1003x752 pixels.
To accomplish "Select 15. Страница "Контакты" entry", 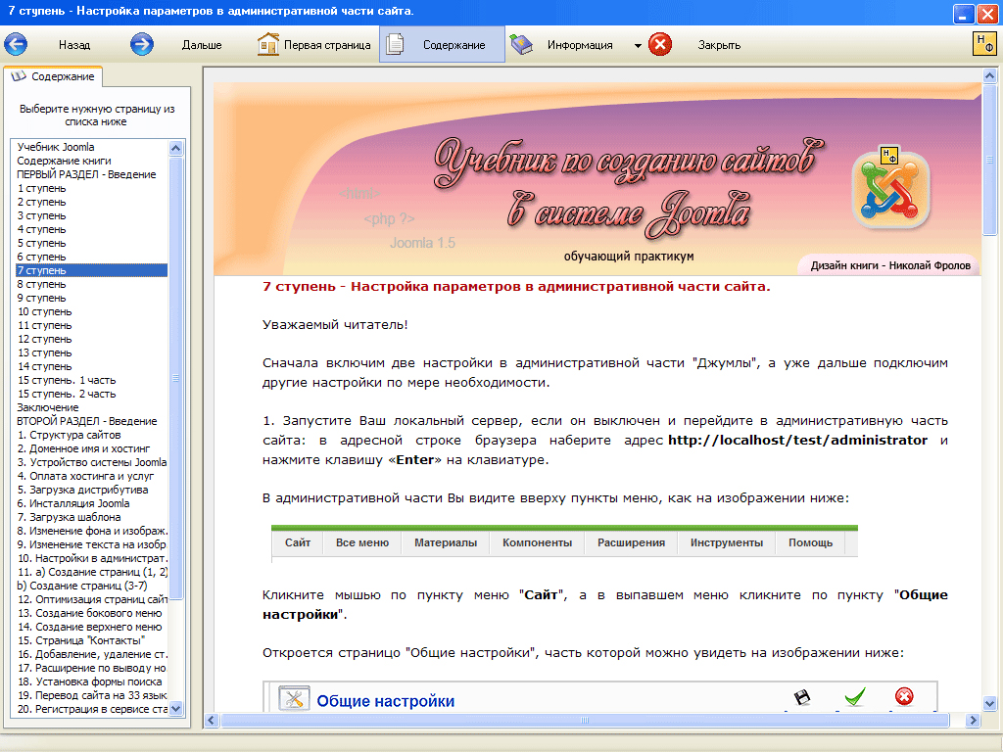I will pos(91,640).
